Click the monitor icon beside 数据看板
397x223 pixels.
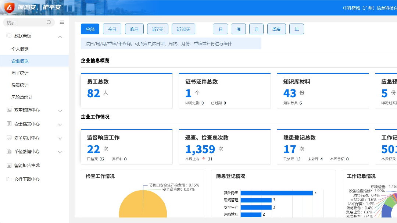click(x=9, y=36)
